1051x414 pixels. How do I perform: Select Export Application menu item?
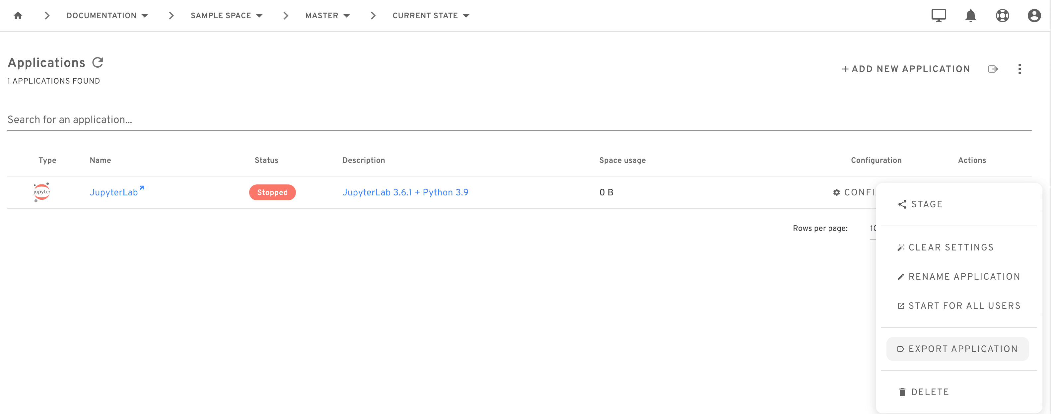tap(957, 349)
